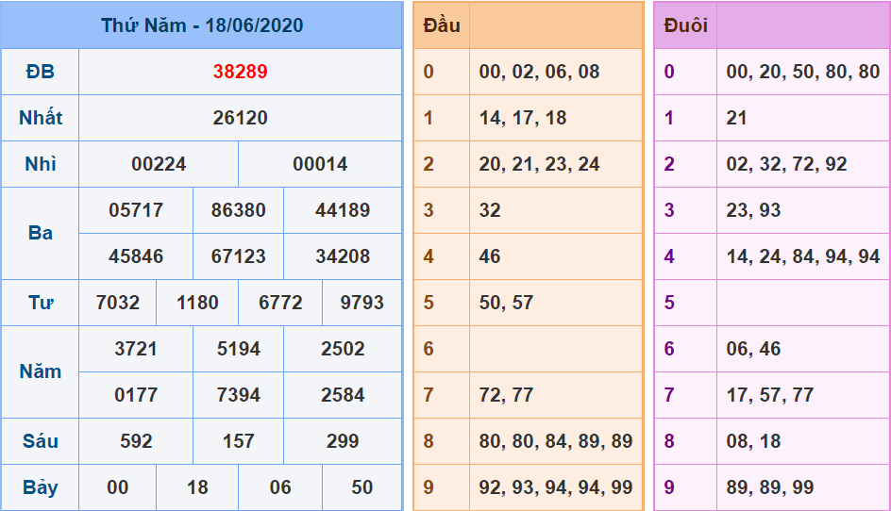The width and height of the screenshot is (891, 511).
Task: Click the Đầu row listing 20, 21, 23, 24
Action: coord(539,164)
